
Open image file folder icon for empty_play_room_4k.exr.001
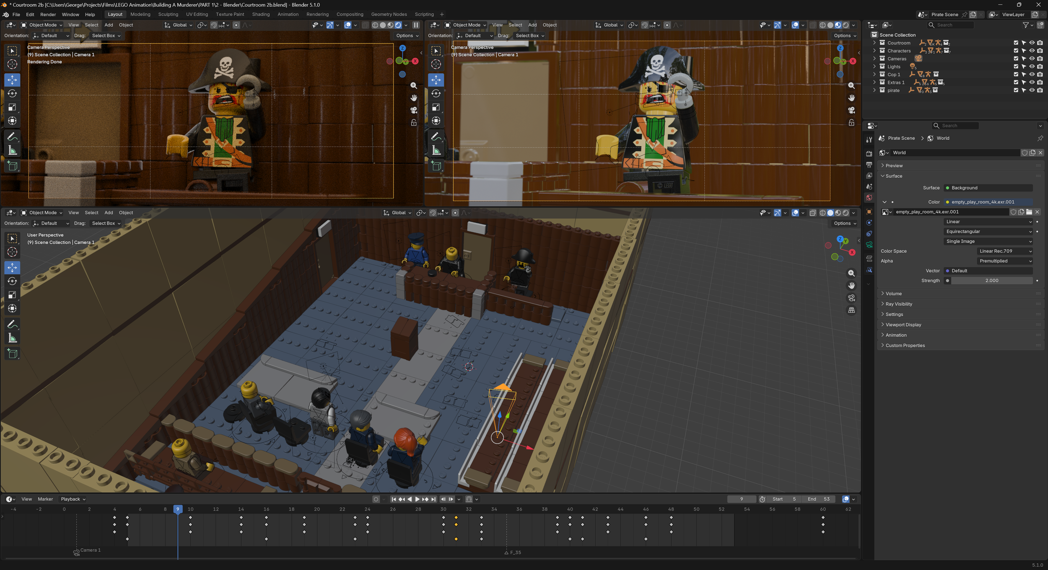(1029, 212)
